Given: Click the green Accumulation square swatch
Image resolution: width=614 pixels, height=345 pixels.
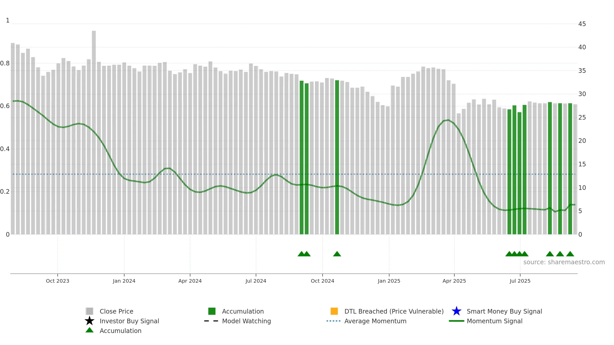Looking at the screenshot, I should (x=212, y=311).
